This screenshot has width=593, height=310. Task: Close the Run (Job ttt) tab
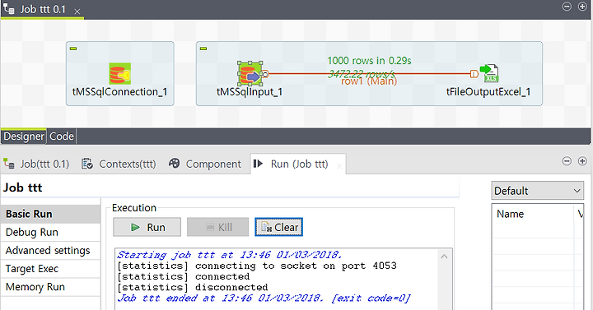click(339, 166)
